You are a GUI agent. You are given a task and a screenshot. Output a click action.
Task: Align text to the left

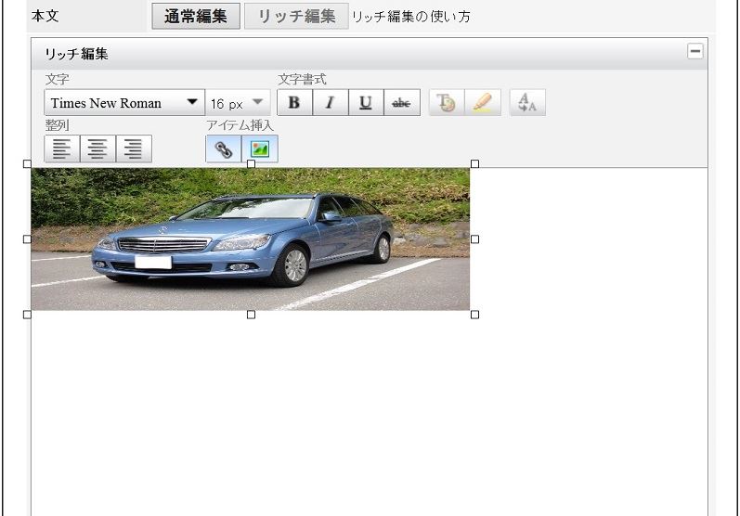click(62, 148)
